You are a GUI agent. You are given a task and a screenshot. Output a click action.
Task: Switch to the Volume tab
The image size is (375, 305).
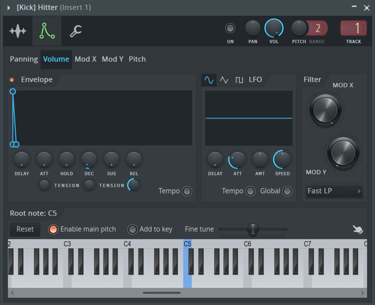(56, 59)
